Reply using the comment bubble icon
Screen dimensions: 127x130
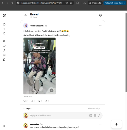tap(32, 101)
